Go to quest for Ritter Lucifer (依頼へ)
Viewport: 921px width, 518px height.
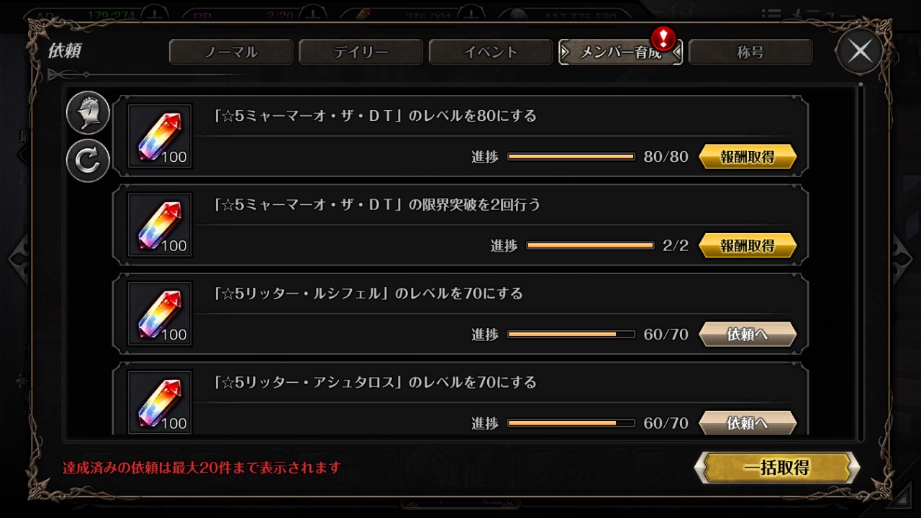click(748, 335)
